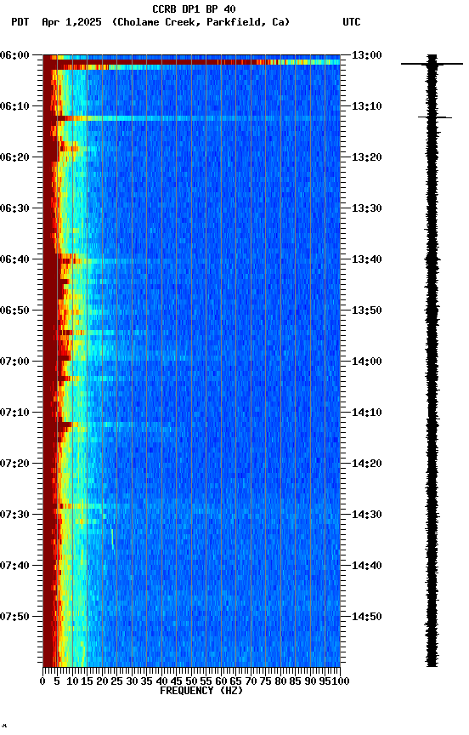The width and height of the screenshot is (469, 735).
Task: Click the 06:30 PDT time label
Action: (14, 208)
